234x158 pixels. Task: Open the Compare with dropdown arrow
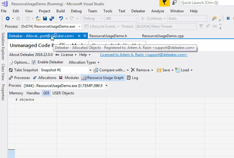pyautogui.click(x=128, y=70)
